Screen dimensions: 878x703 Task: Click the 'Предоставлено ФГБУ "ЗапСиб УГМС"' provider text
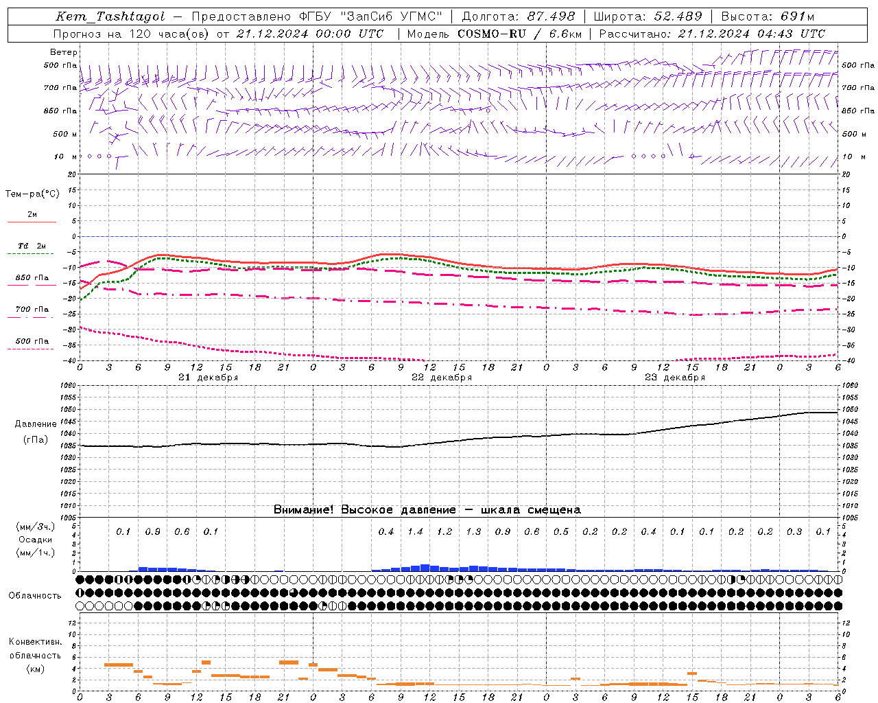point(316,16)
